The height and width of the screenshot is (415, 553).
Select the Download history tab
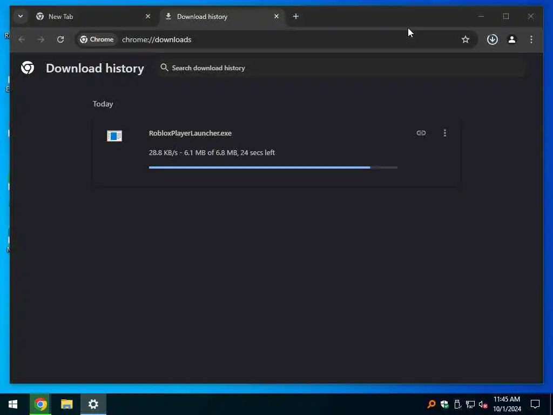pyautogui.click(x=222, y=17)
